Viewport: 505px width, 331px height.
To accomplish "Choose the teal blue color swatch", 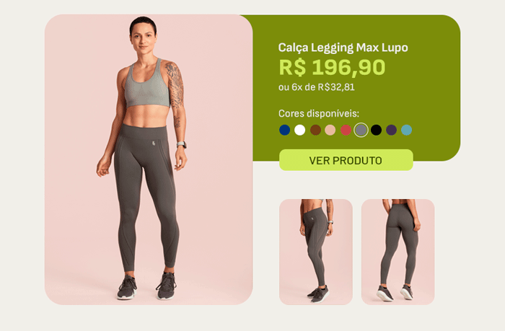I will click(406, 130).
